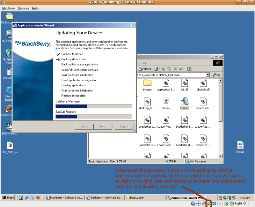Click the History toolbar icon
The image size is (255, 207).
156,69
